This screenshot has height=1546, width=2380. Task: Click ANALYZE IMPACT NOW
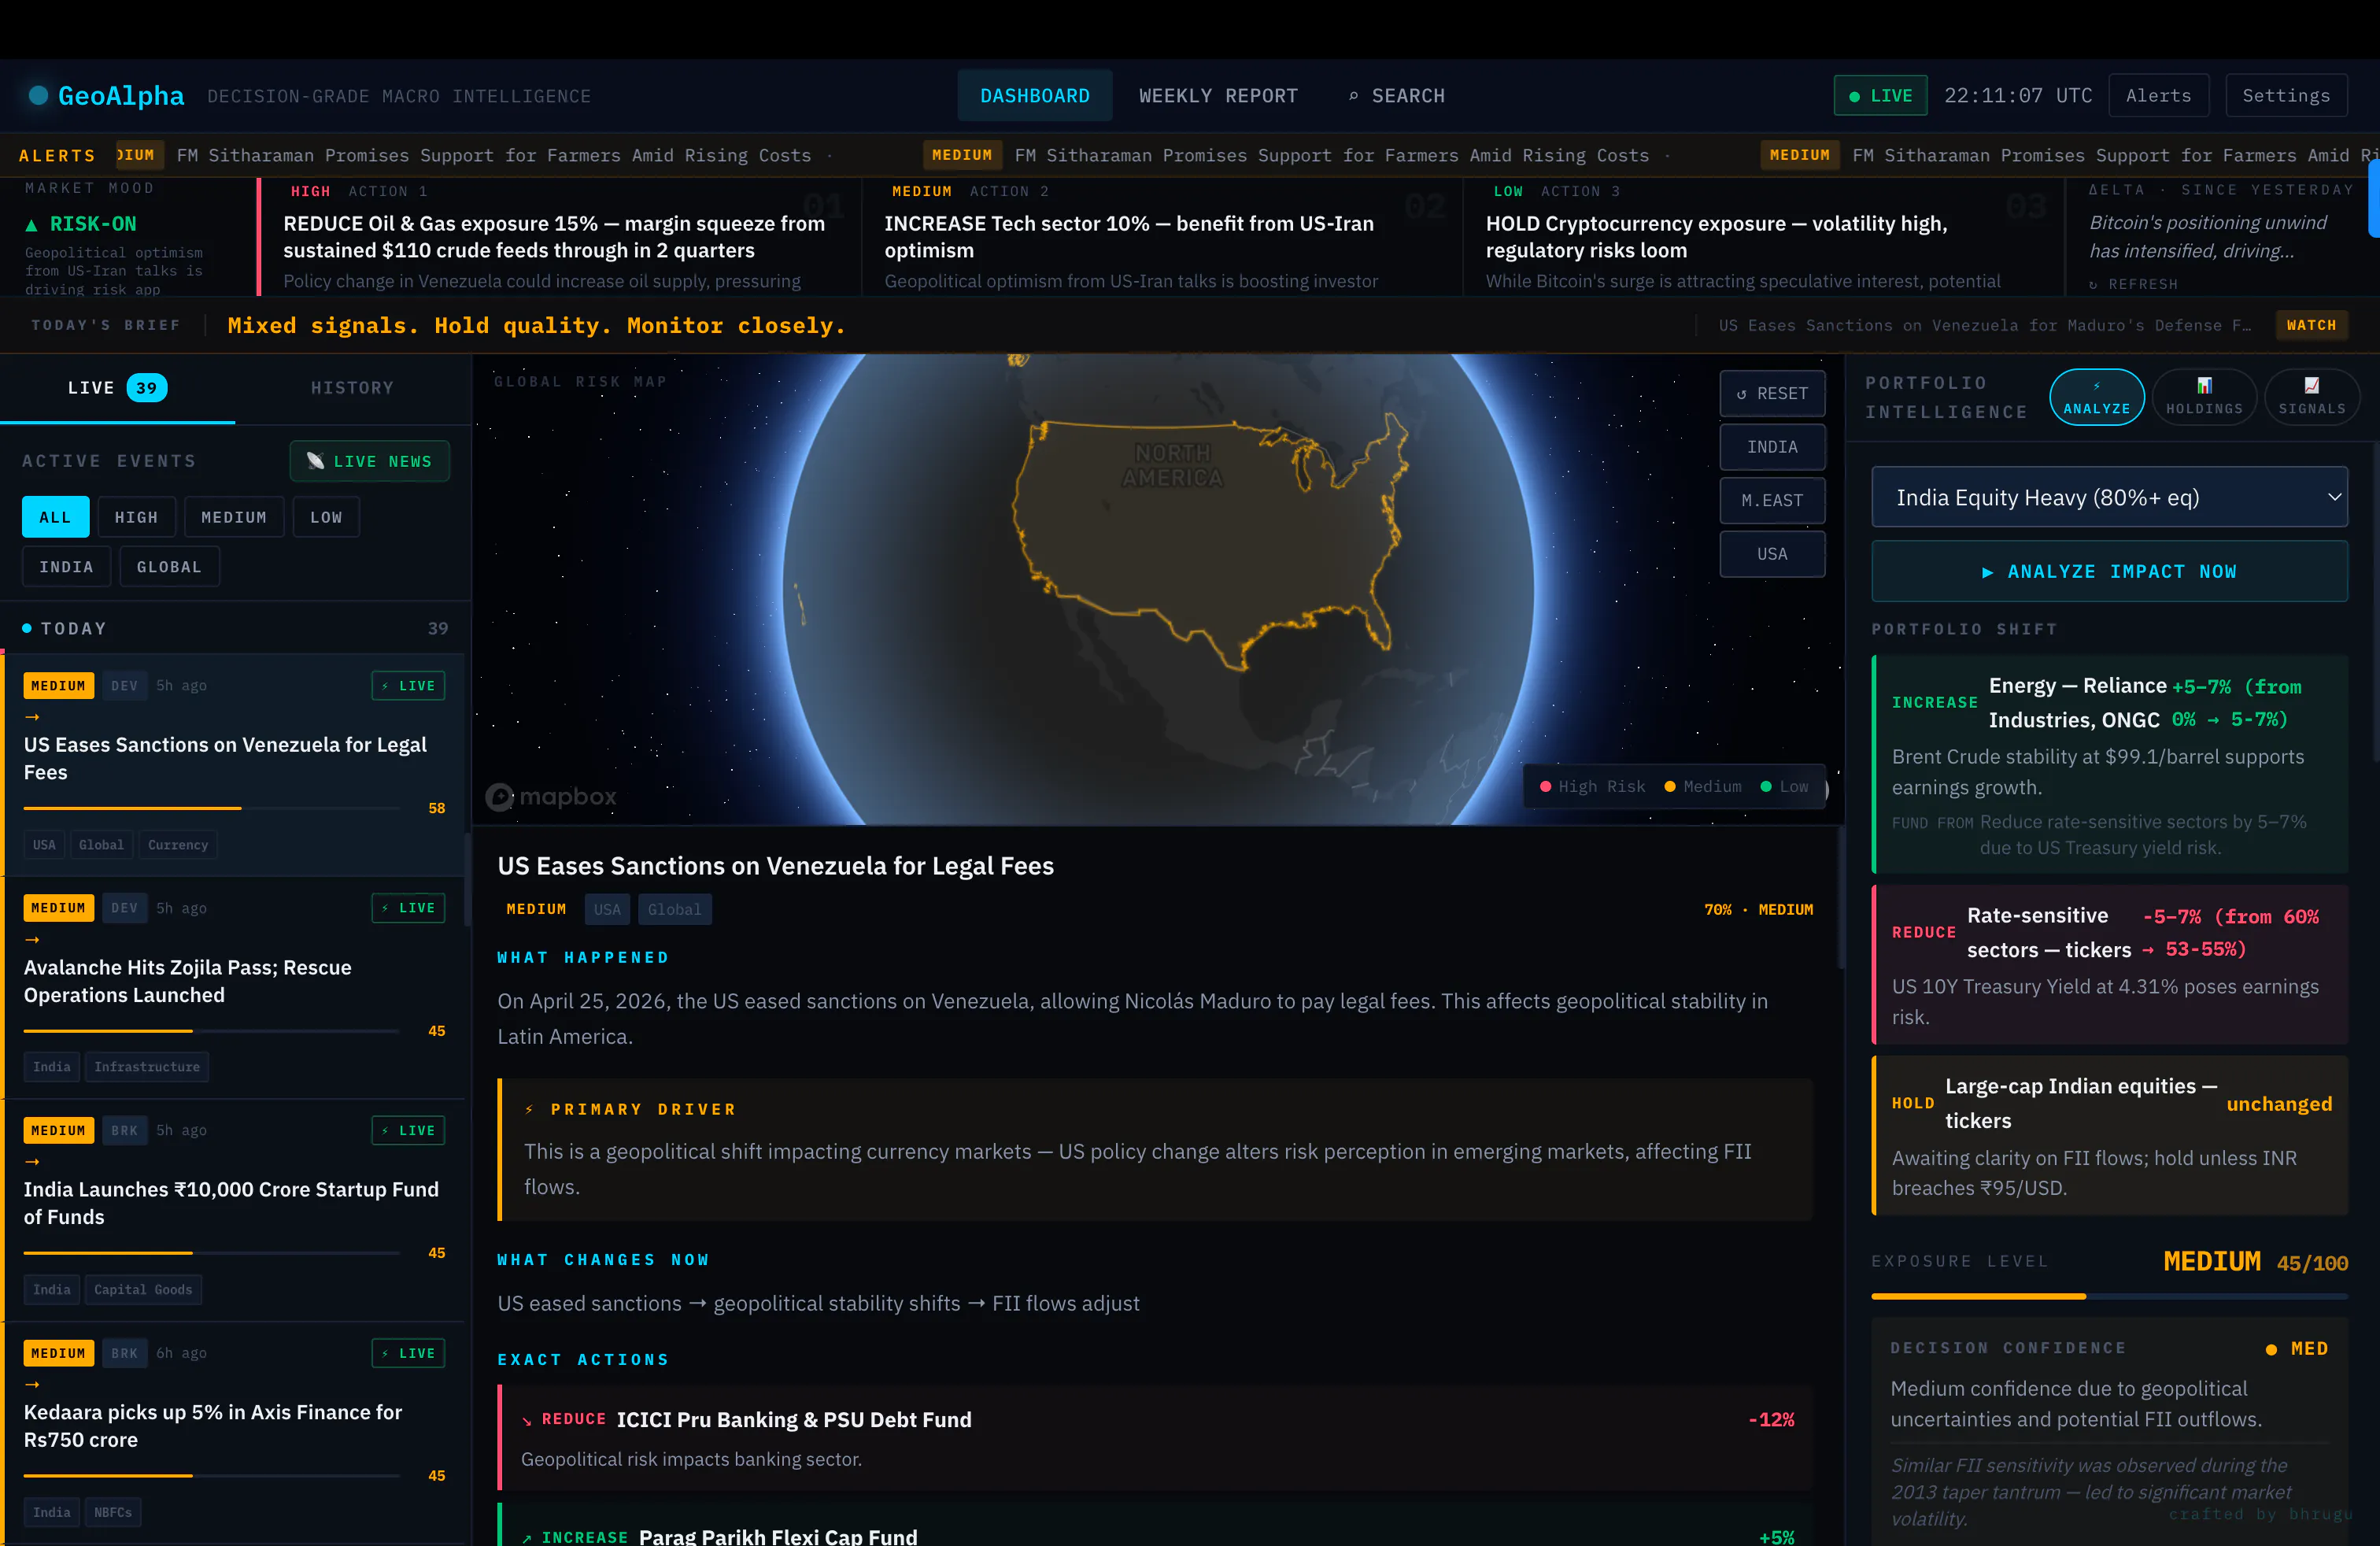click(x=2109, y=571)
